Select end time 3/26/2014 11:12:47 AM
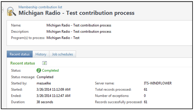The height and width of the screenshot is (110, 194). click(53, 96)
